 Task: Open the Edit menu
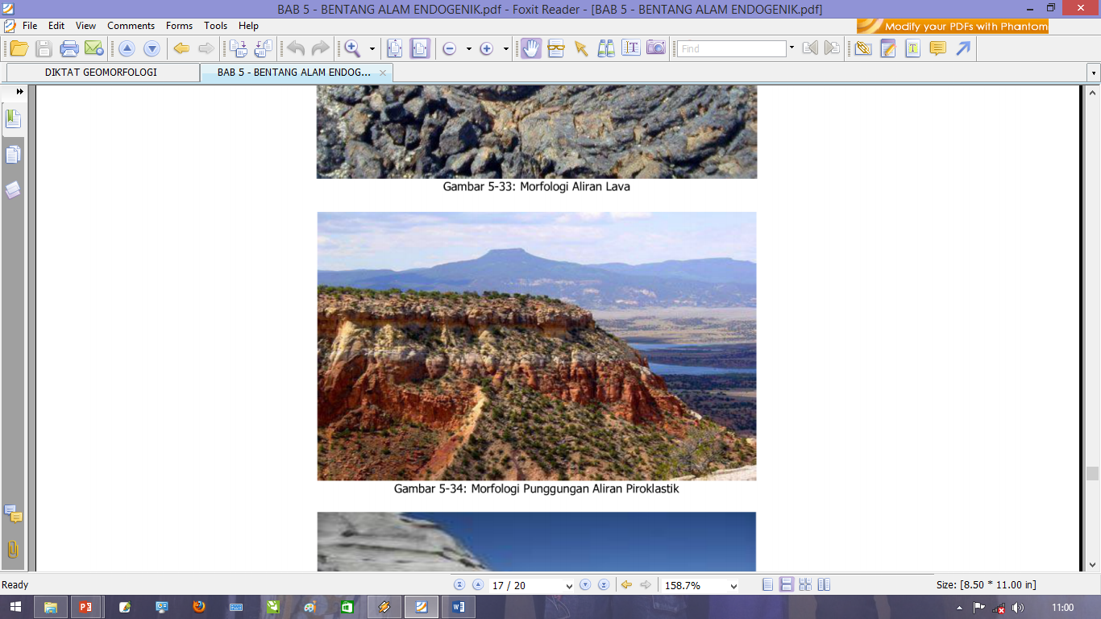coord(56,26)
